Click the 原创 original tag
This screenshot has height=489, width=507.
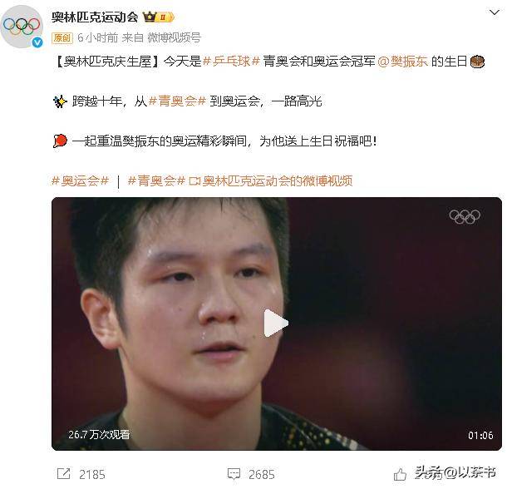coord(62,38)
